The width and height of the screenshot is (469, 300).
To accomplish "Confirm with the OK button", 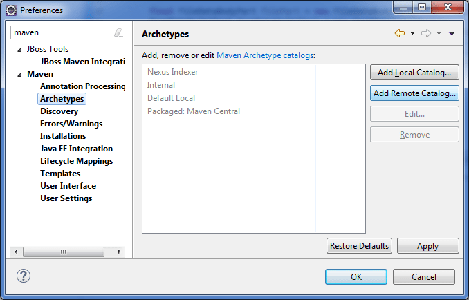I will click(356, 277).
